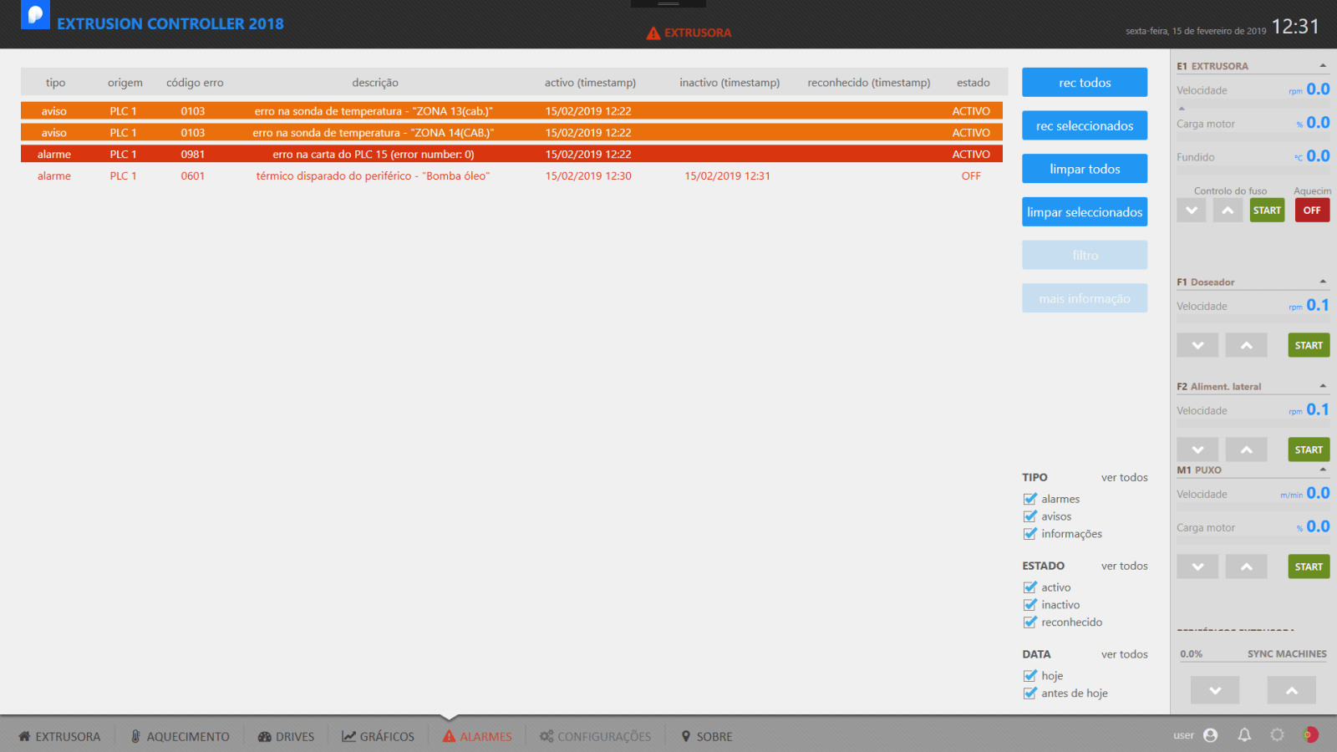Toggle the hoje date checkbox
The image size is (1337, 752).
pos(1030,676)
